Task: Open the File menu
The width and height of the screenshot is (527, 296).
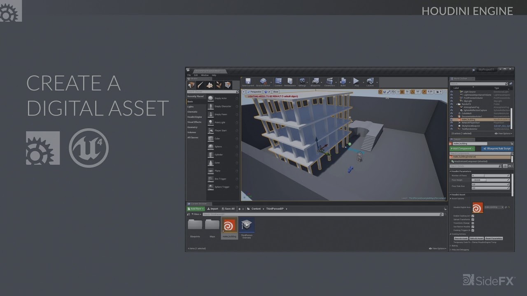Action: [189, 75]
